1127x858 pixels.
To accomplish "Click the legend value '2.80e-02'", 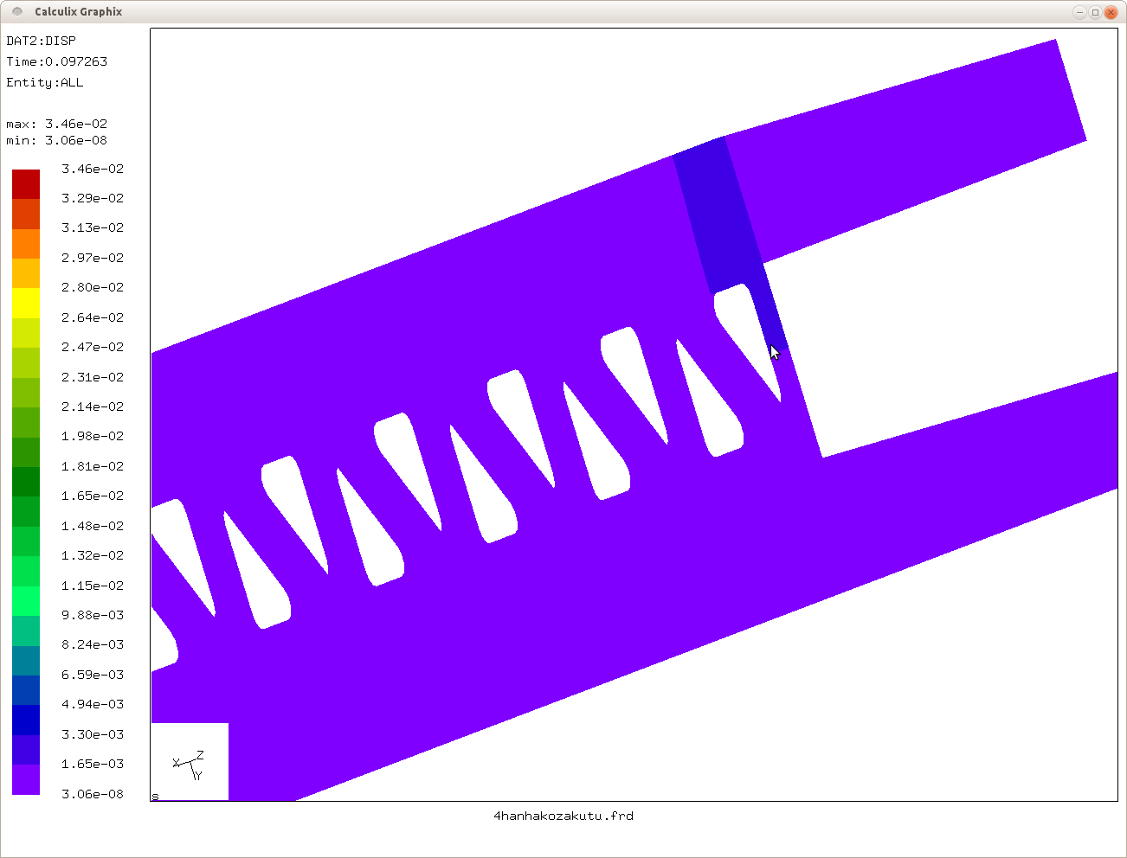I will [x=93, y=287].
